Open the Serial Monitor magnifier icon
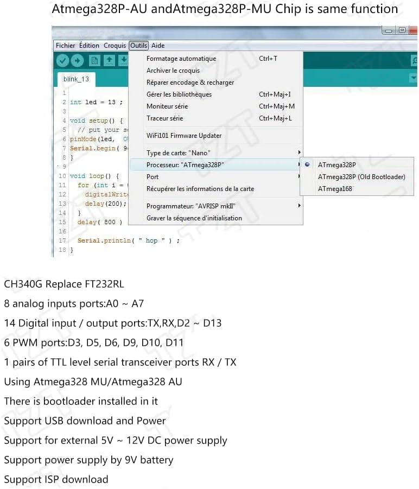This screenshot has width=419, height=489. [x=414, y=60]
